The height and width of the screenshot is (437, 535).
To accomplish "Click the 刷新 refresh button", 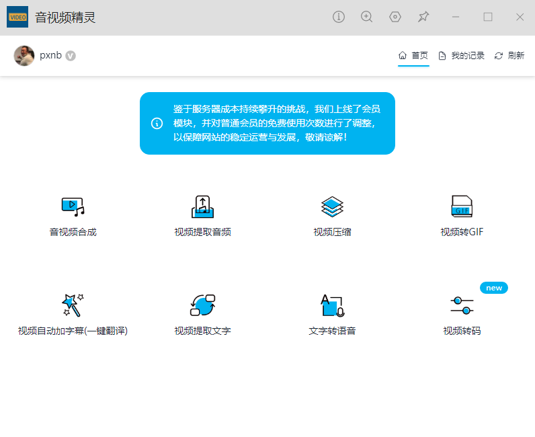I will 509,56.
